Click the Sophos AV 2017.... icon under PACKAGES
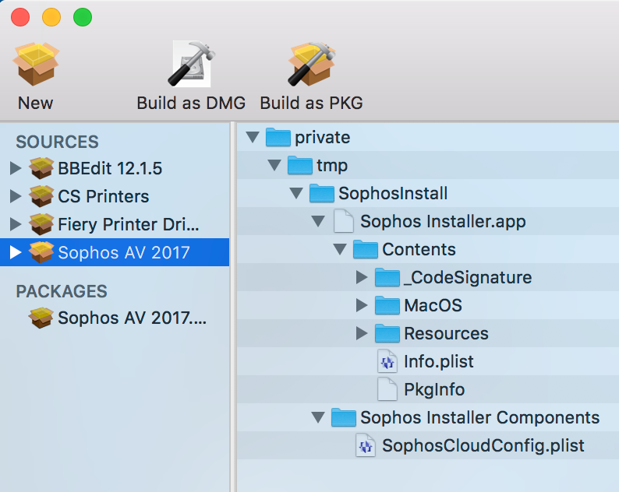The width and height of the screenshot is (619, 492). coord(41,318)
